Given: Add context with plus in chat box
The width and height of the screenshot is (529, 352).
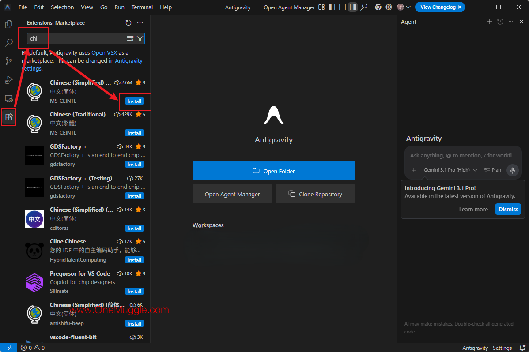Looking at the screenshot, I should [414, 170].
